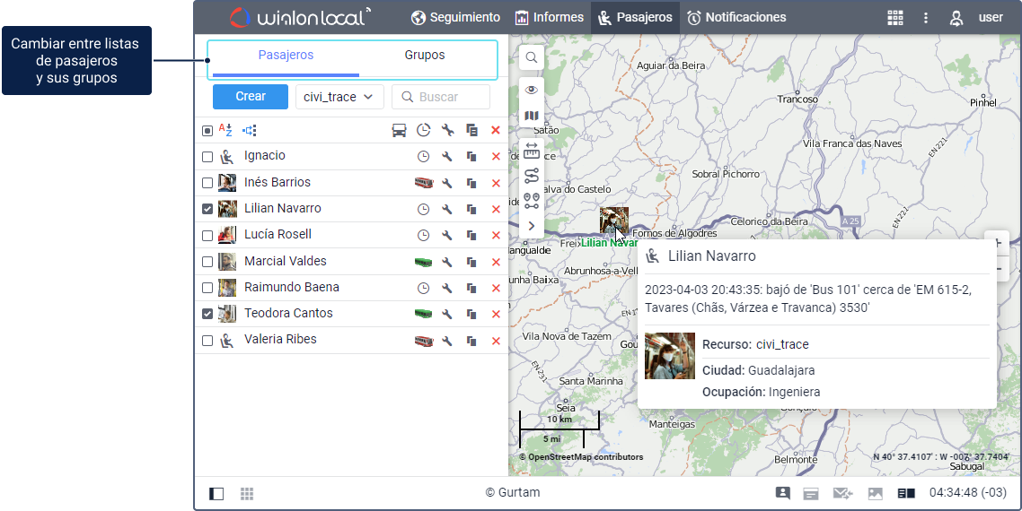Click the copy icon in the list header

471,131
